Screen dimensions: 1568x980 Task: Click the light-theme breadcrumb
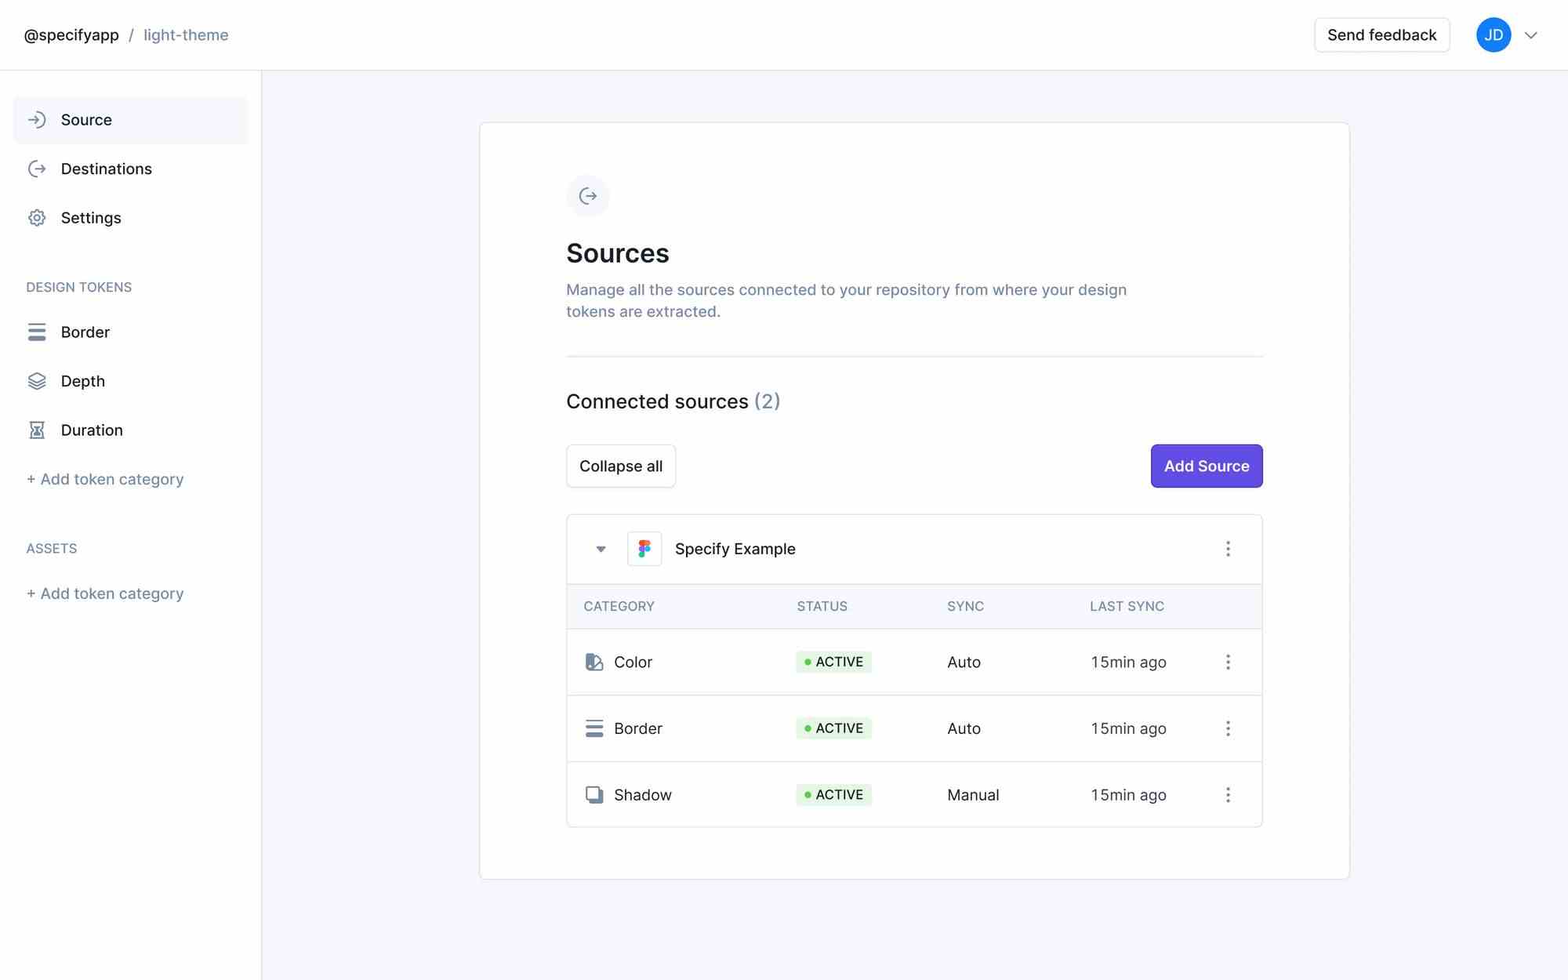186,35
